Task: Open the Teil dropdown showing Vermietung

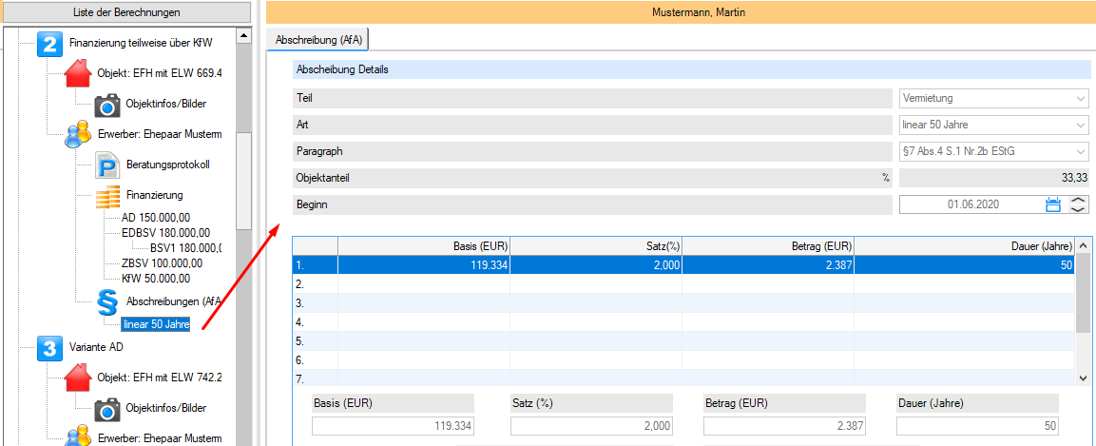Action: (x=994, y=98)
